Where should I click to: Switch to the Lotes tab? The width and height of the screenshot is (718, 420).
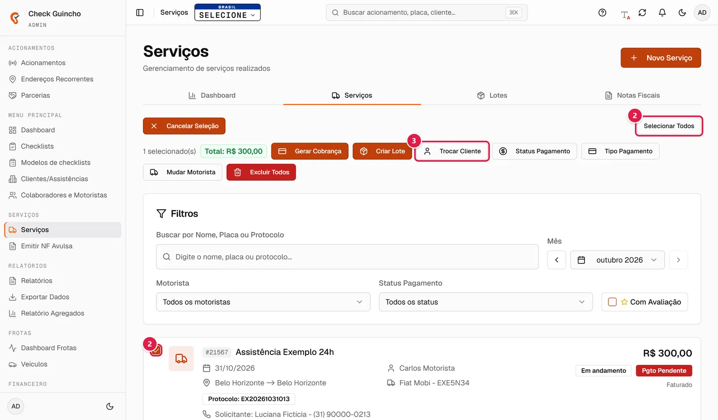(492, 95)
